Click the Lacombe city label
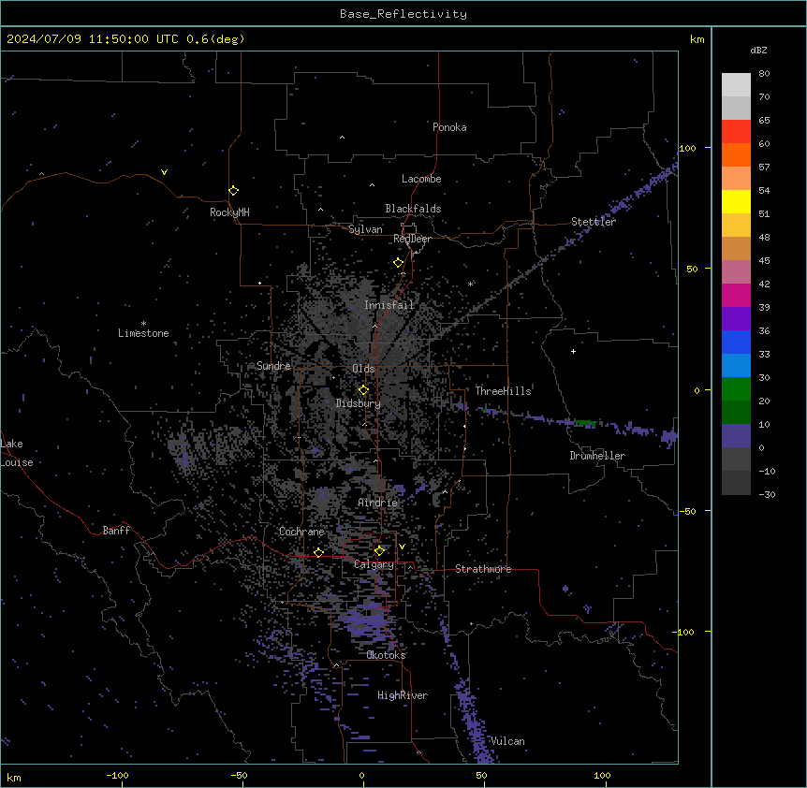This screenshot has width=807, height=788. (x=421, y=179)
